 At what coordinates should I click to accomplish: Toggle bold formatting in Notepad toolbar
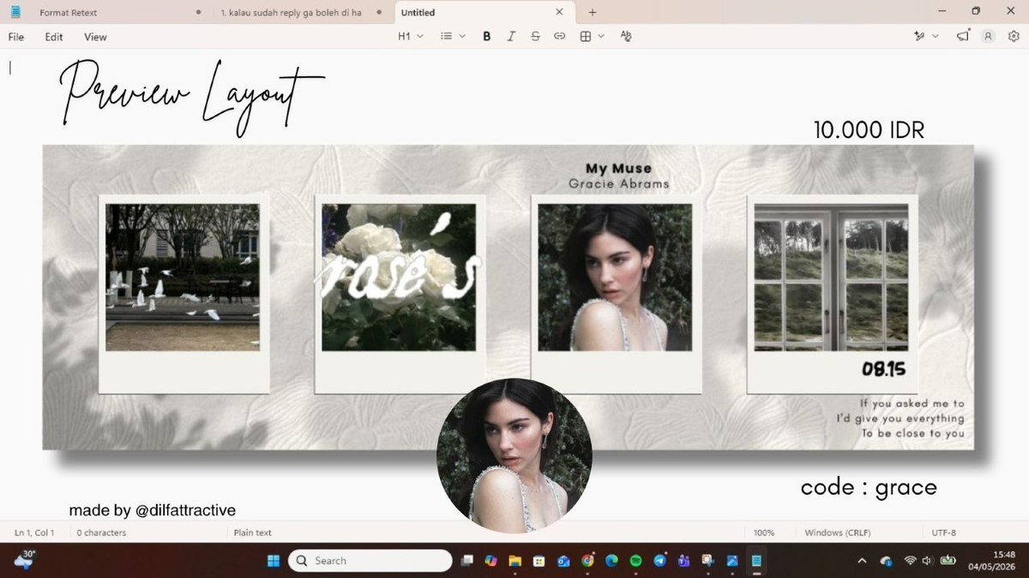(487, 37)
